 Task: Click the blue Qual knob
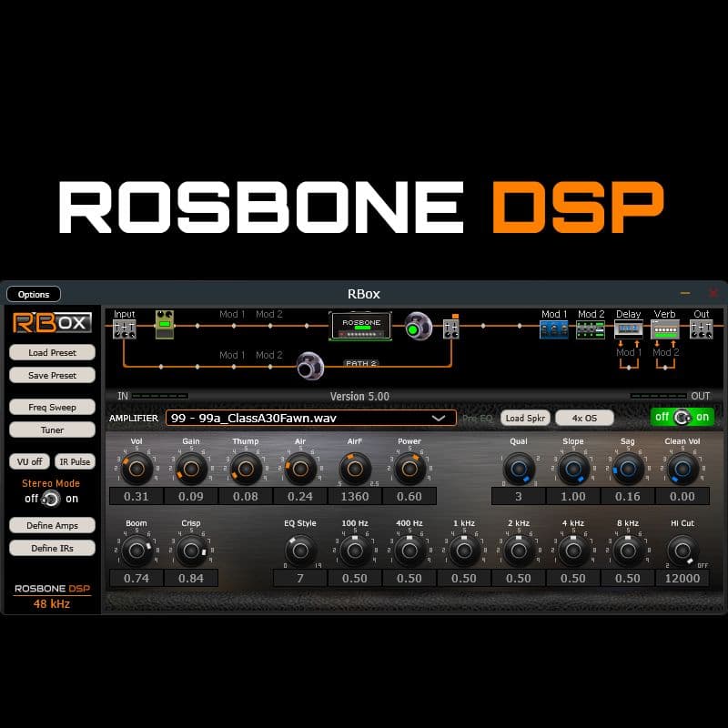tap(519, 469)
